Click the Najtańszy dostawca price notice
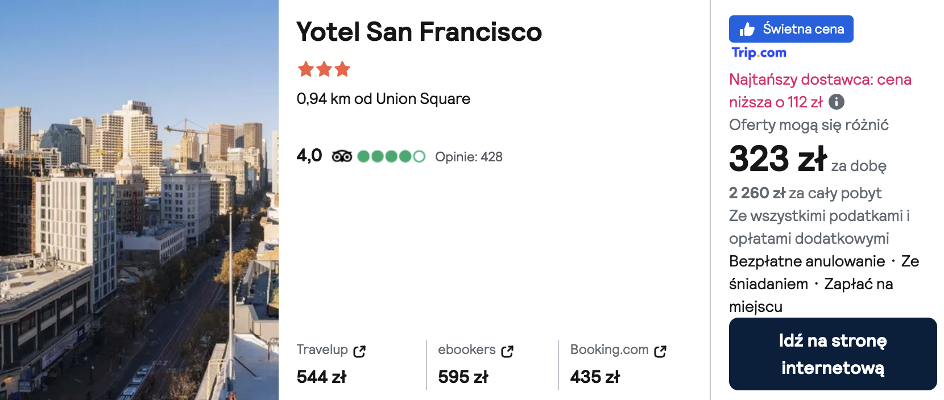This screenshot has height=400, width=944. point(820,91)
